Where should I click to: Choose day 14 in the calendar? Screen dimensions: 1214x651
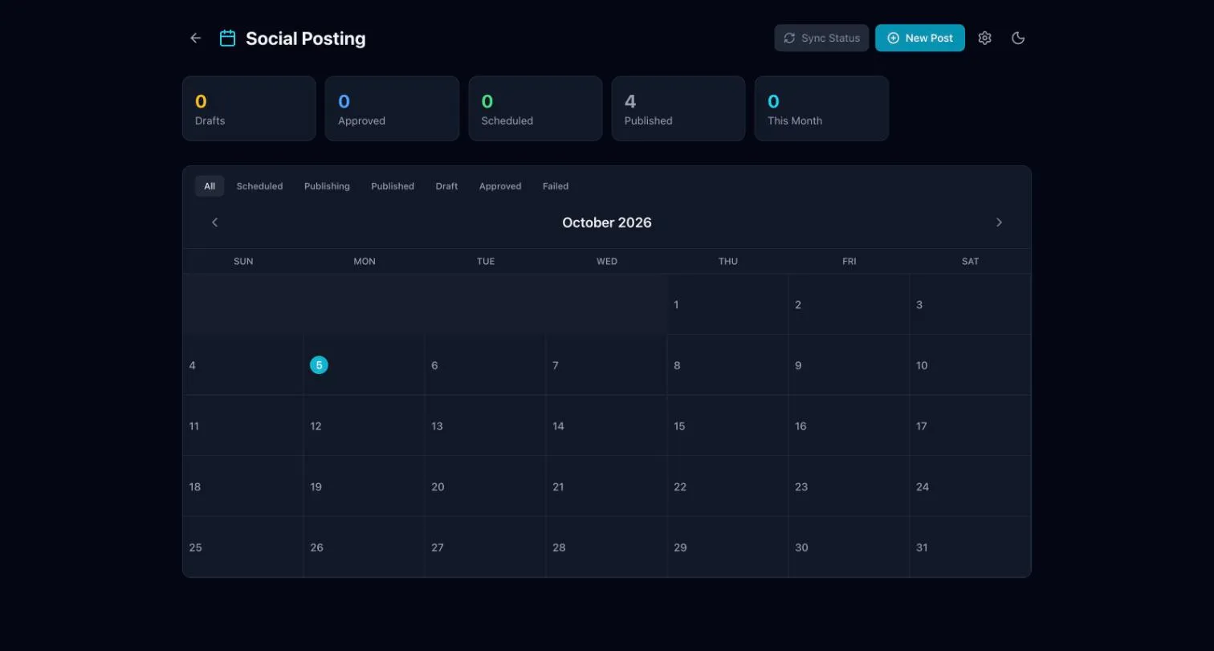(x=606, y=426)
